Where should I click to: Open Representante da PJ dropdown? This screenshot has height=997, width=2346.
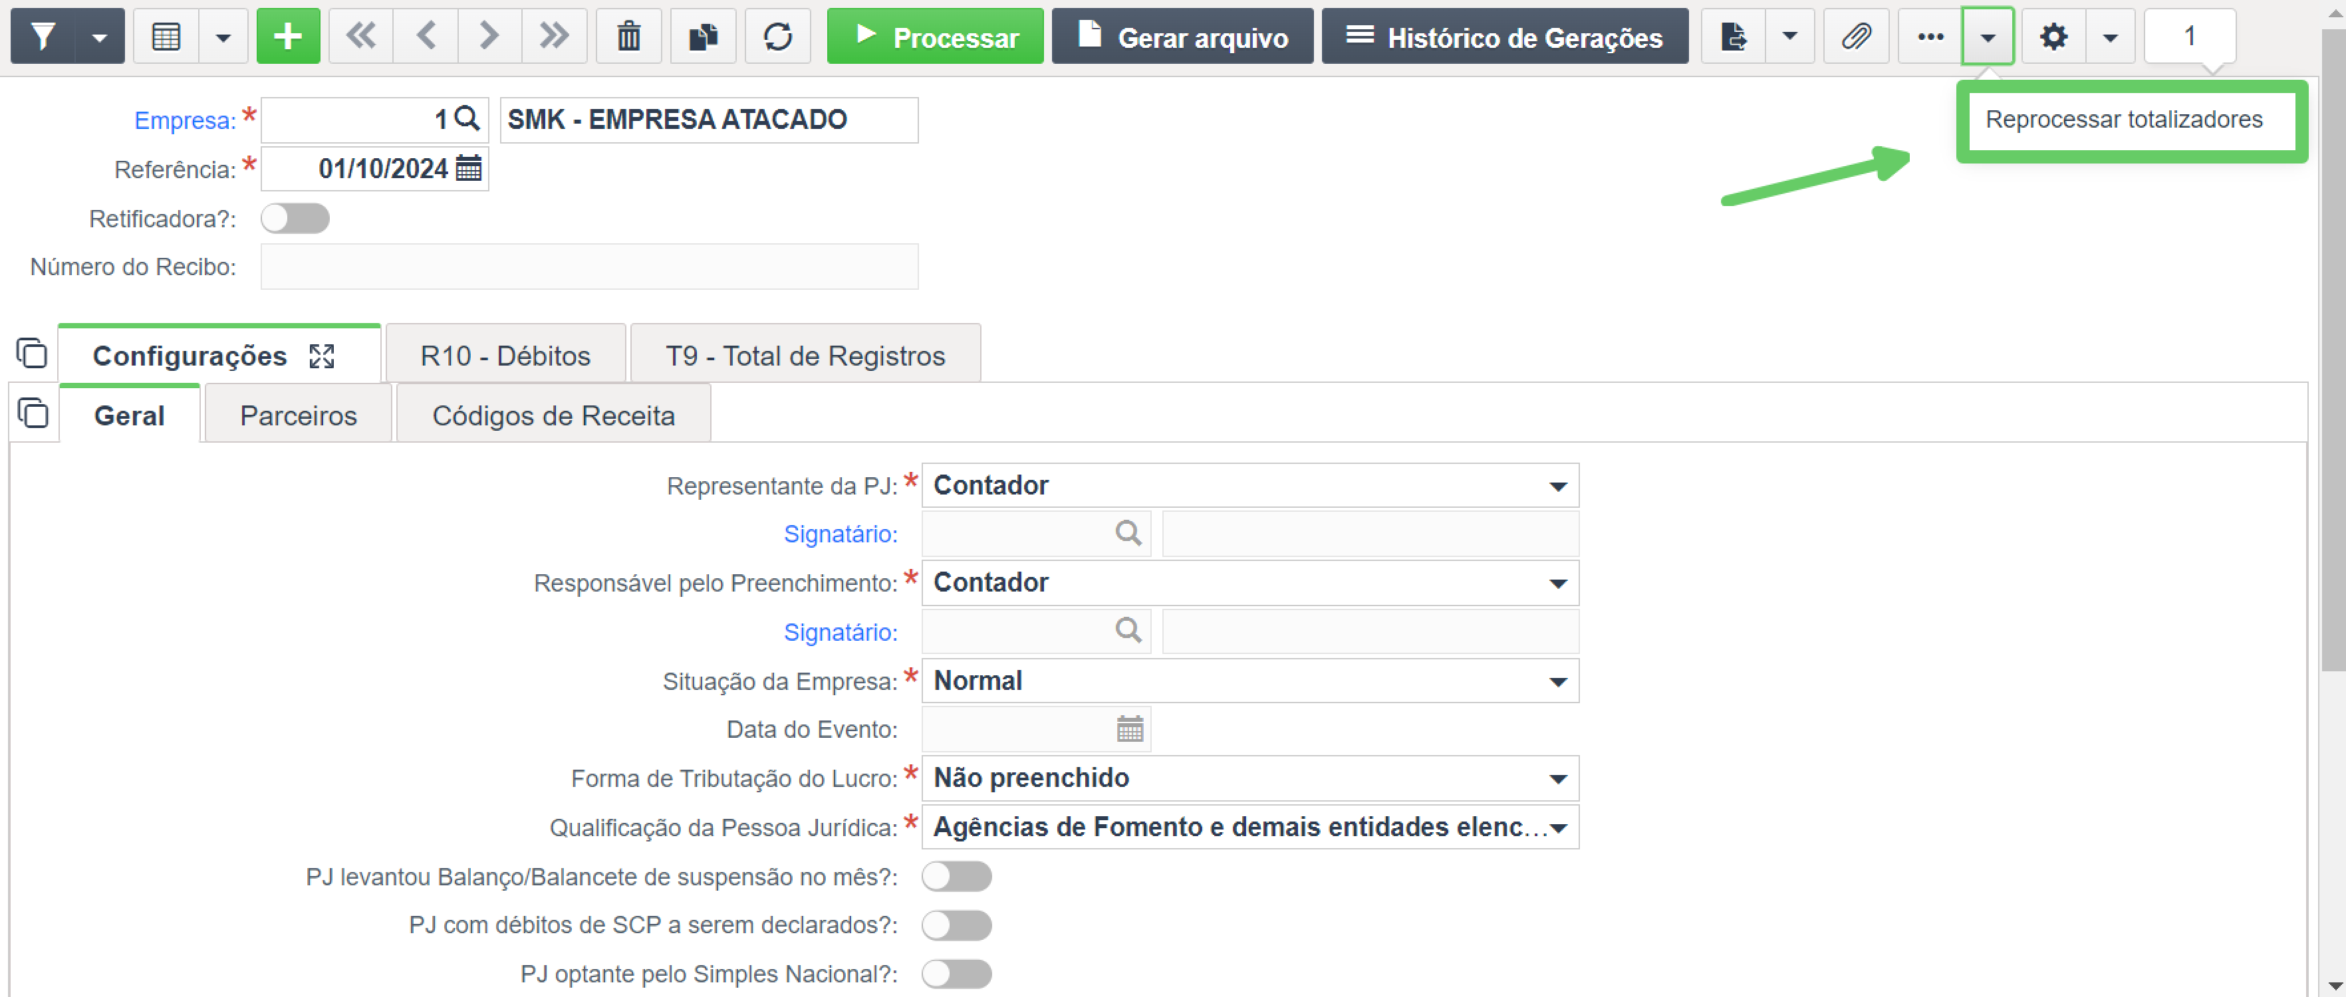[x=1250, y=485]
